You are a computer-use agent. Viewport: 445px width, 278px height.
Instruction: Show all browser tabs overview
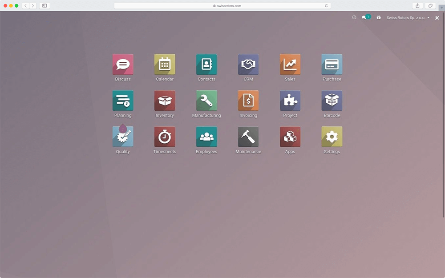(430, 6)
